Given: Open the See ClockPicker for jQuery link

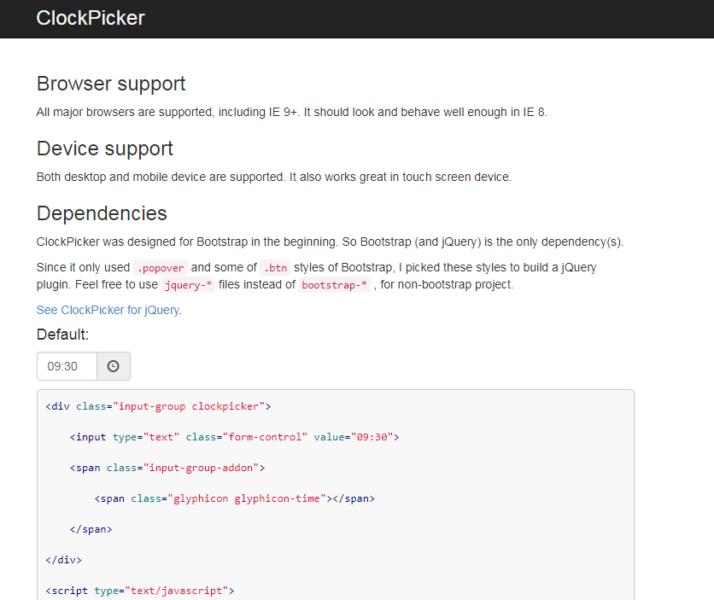Looking at the screenshot, I should click(108, 310).
